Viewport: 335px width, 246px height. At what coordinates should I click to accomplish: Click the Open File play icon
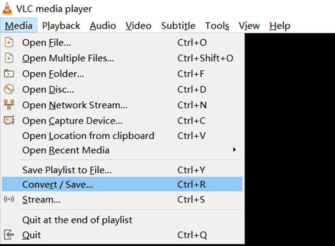[9, 43]
